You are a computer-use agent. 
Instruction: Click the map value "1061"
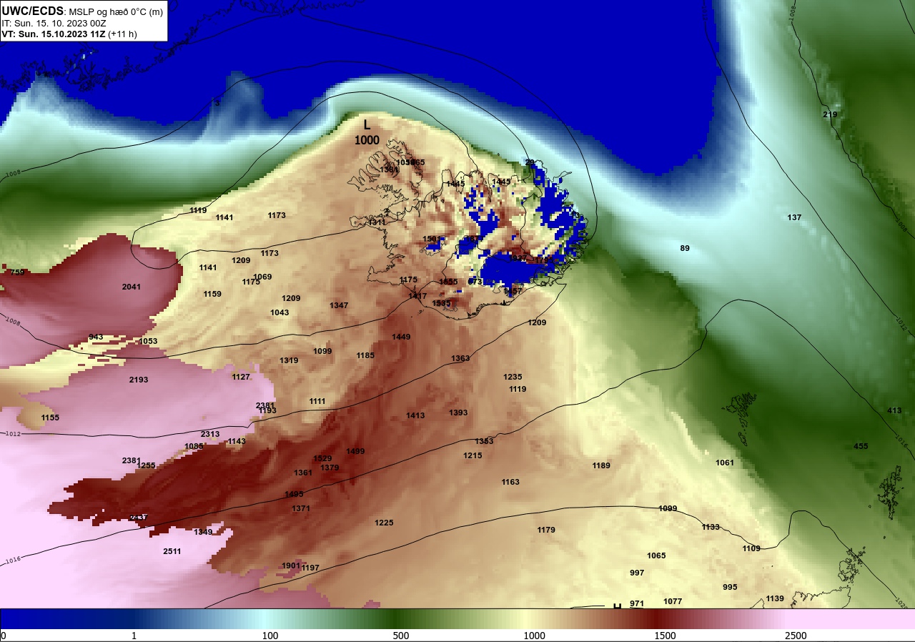click(725, 463)
